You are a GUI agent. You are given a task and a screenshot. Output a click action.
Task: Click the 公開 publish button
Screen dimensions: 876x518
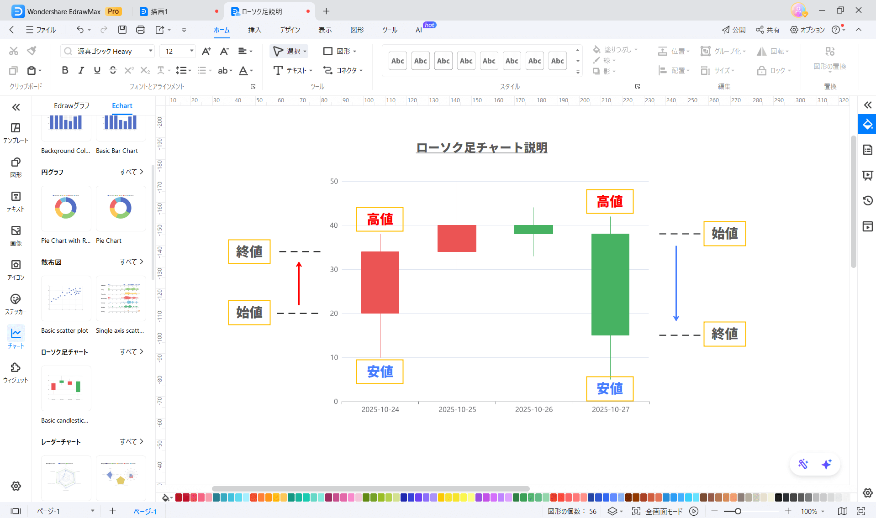[x=734, y=30]
